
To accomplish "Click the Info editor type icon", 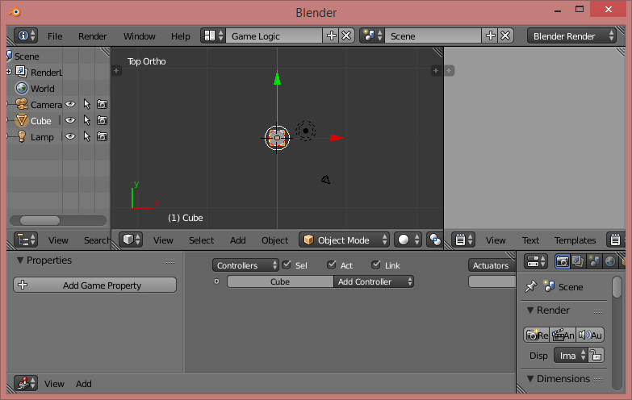I will tap(26, 35).
